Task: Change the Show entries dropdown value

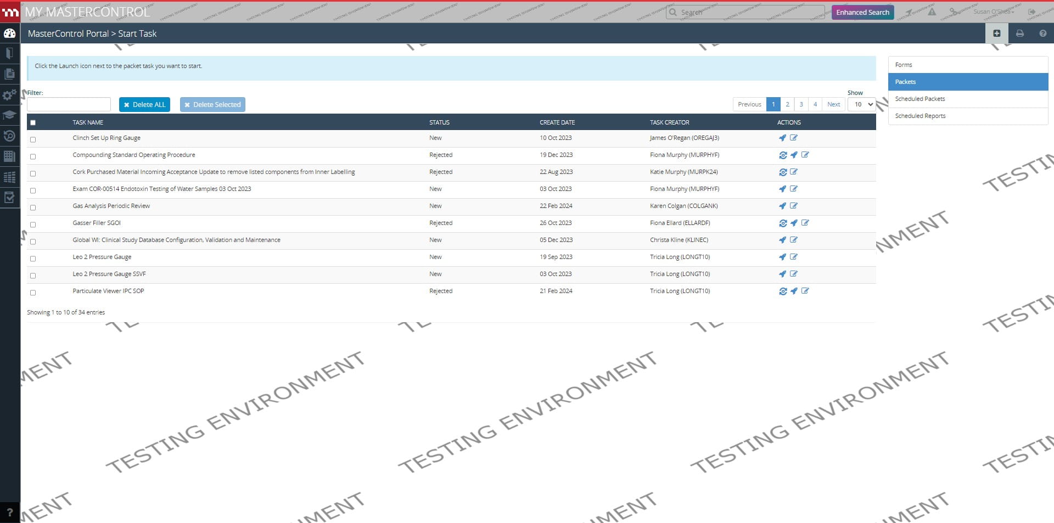Action: tap(861, 104)
